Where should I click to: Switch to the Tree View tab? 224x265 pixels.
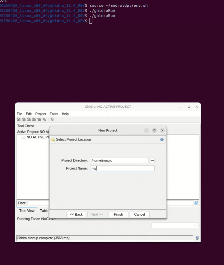(27, 211)
